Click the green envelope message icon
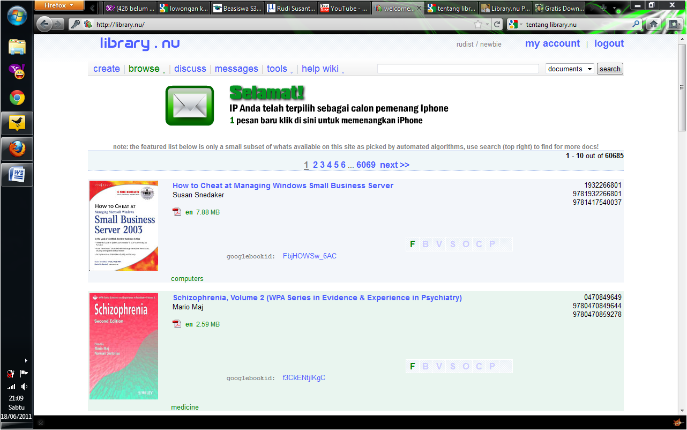 (x=190, y=106)
